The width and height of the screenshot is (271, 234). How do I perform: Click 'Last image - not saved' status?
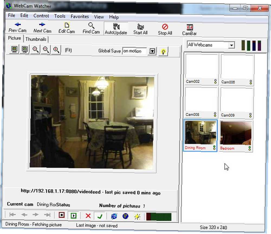[x=97, y=226]
